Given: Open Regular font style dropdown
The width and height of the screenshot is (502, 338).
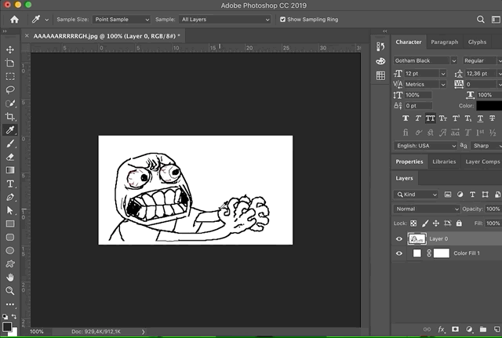Looking at the screenshot, I should coord(482,60).
